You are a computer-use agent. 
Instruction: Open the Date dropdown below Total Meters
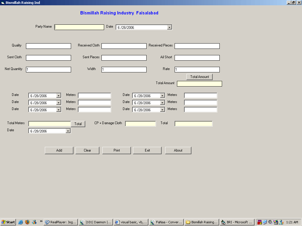click(68, 131)
